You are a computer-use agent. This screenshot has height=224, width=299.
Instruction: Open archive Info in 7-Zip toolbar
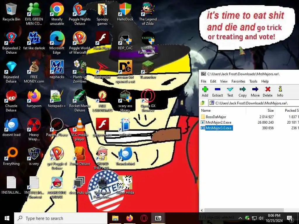(x=280, y=92)
